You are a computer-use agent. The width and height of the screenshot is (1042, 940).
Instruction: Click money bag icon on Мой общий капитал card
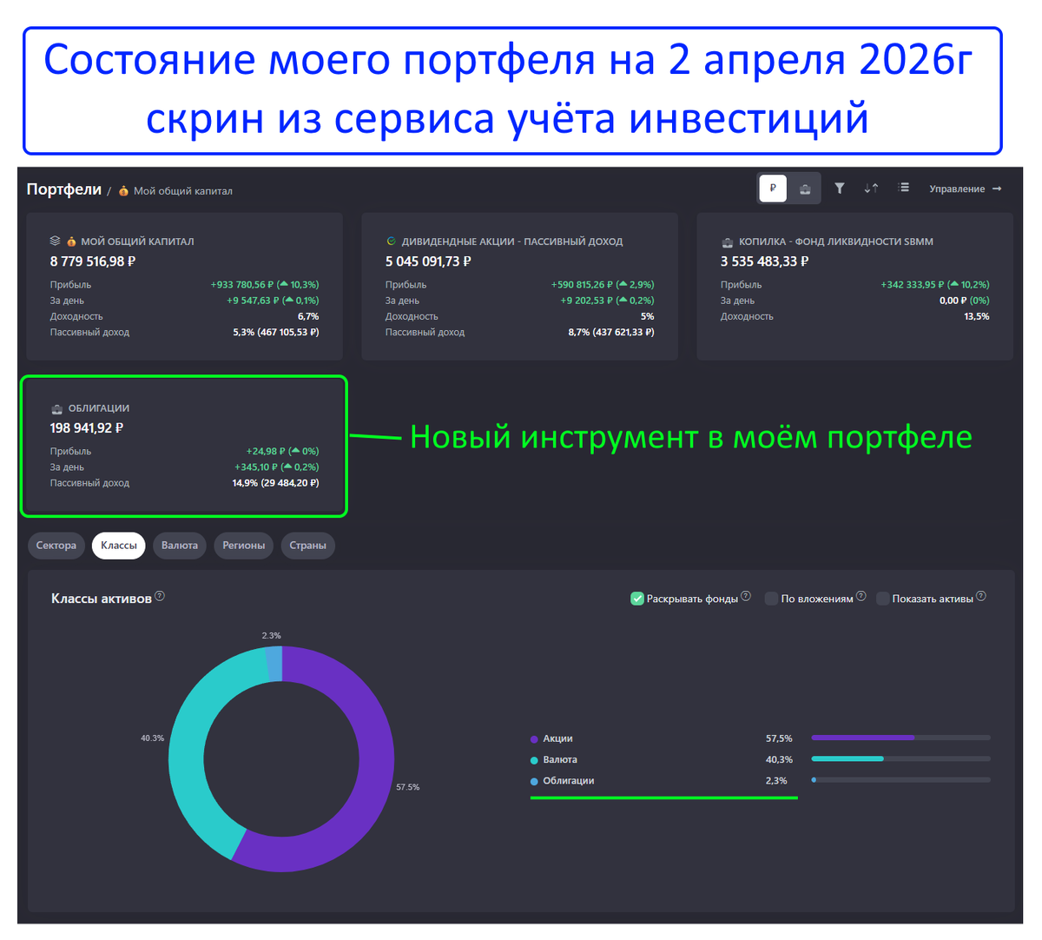point(71,242)
